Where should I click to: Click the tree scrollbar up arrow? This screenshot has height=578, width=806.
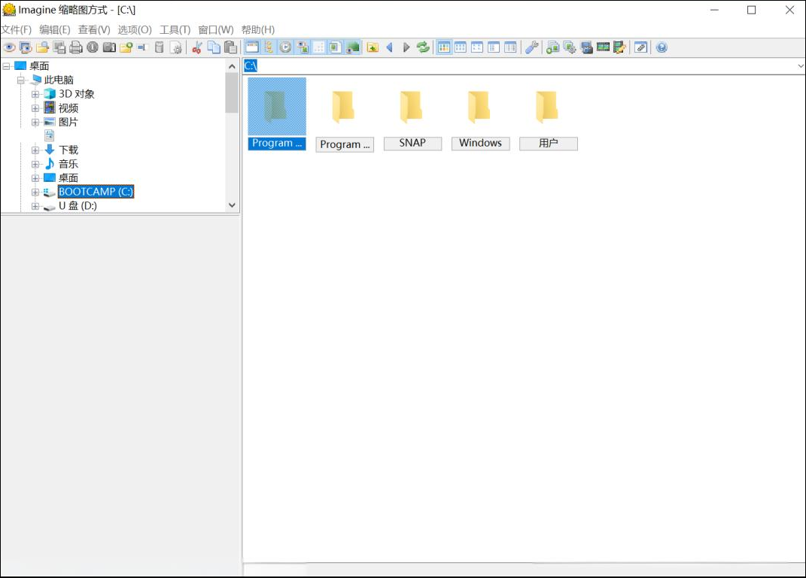point(232,66)
